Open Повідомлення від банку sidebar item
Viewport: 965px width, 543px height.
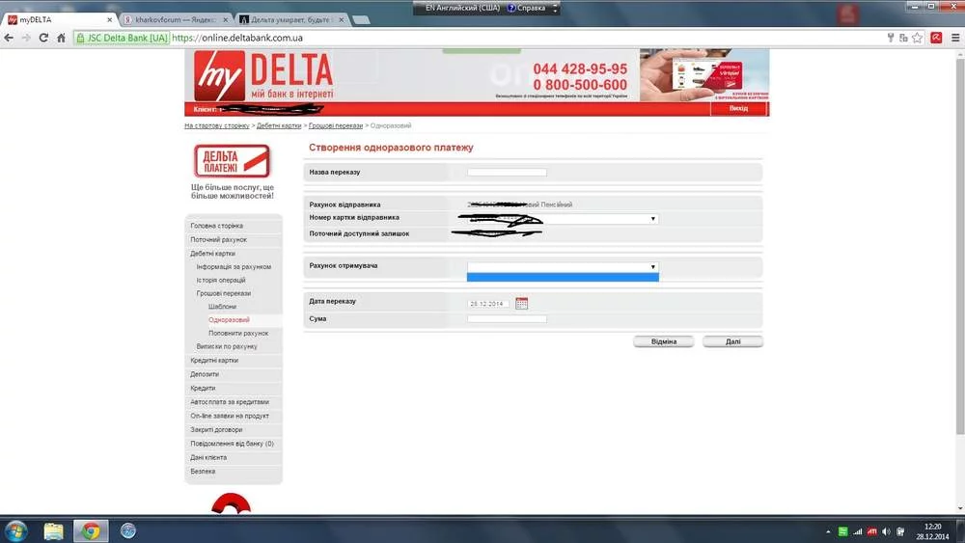[234, 444]
